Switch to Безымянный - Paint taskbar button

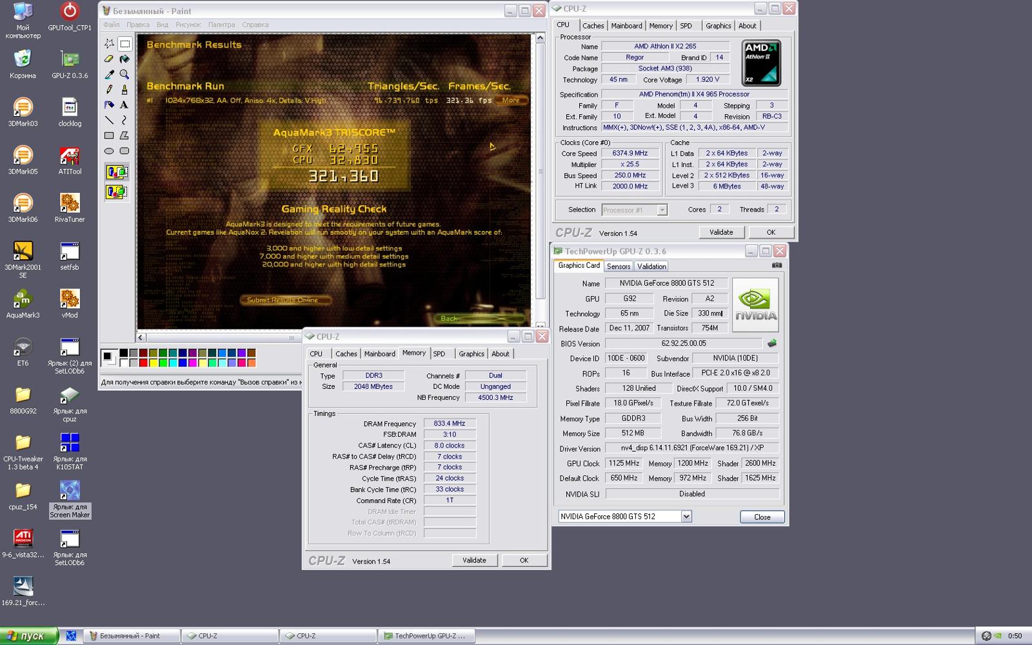pos(132,636)
